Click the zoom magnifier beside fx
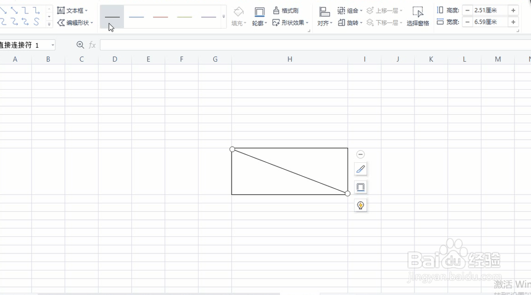Screen dimensions: 531x295 (x=80, y=45)
